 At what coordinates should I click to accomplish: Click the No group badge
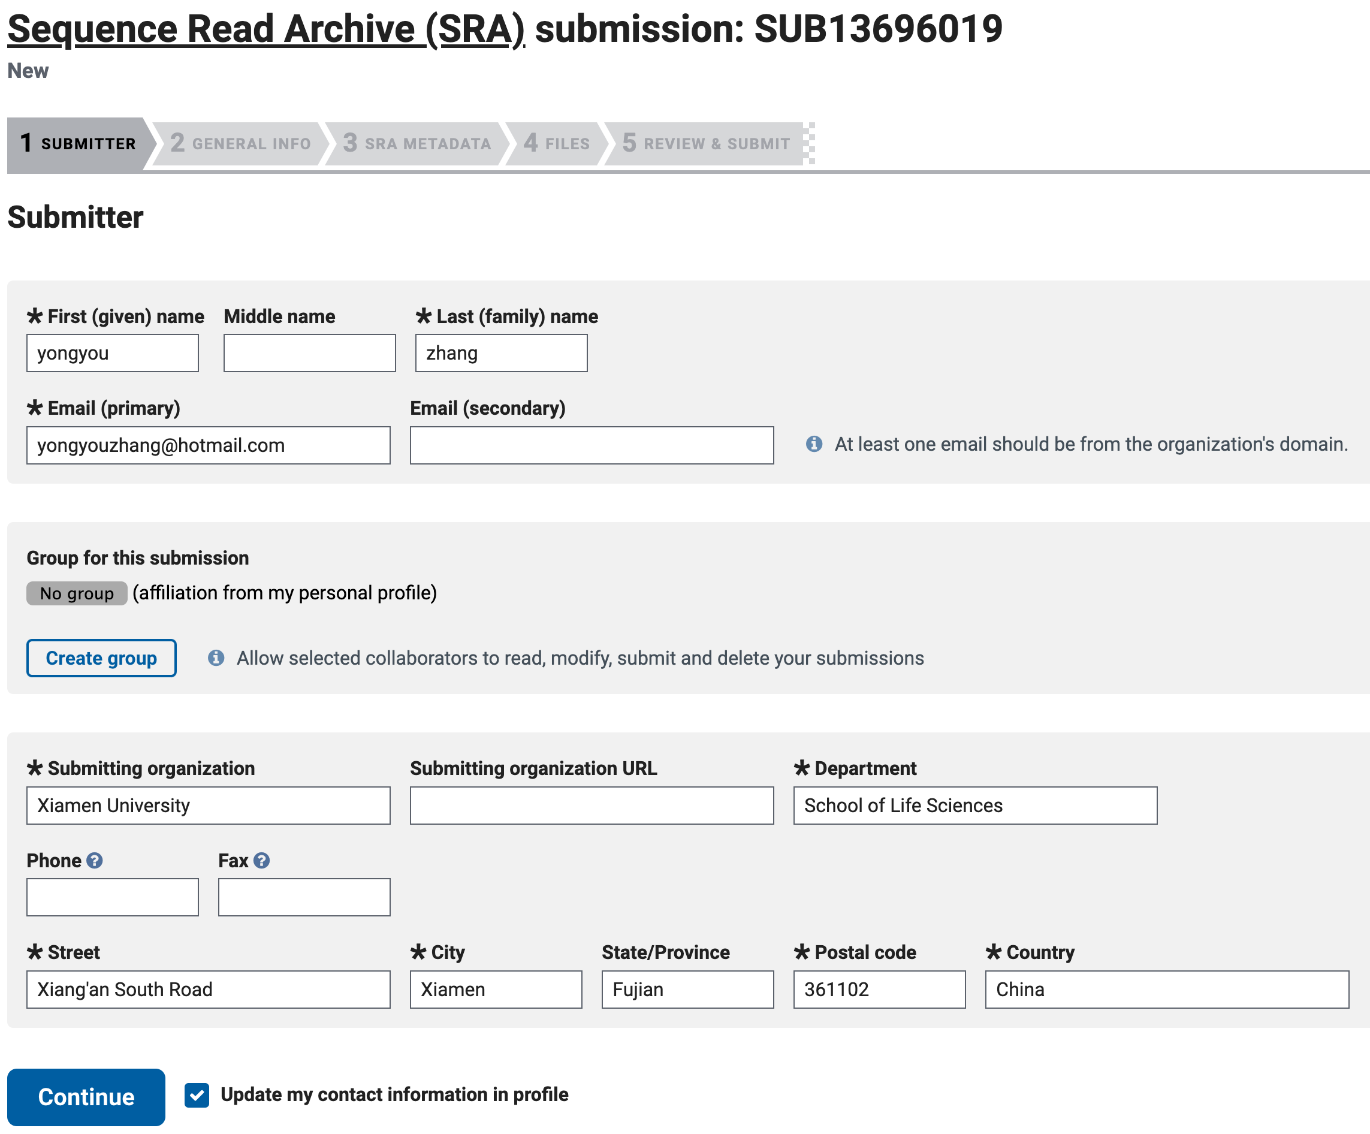76,593
